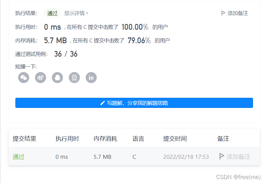Image resolution: width=265 pixels, height=183 pixels.
Task: Share result via LinkedIn icon
Action: pyautogui.click(x=91, y=78)
